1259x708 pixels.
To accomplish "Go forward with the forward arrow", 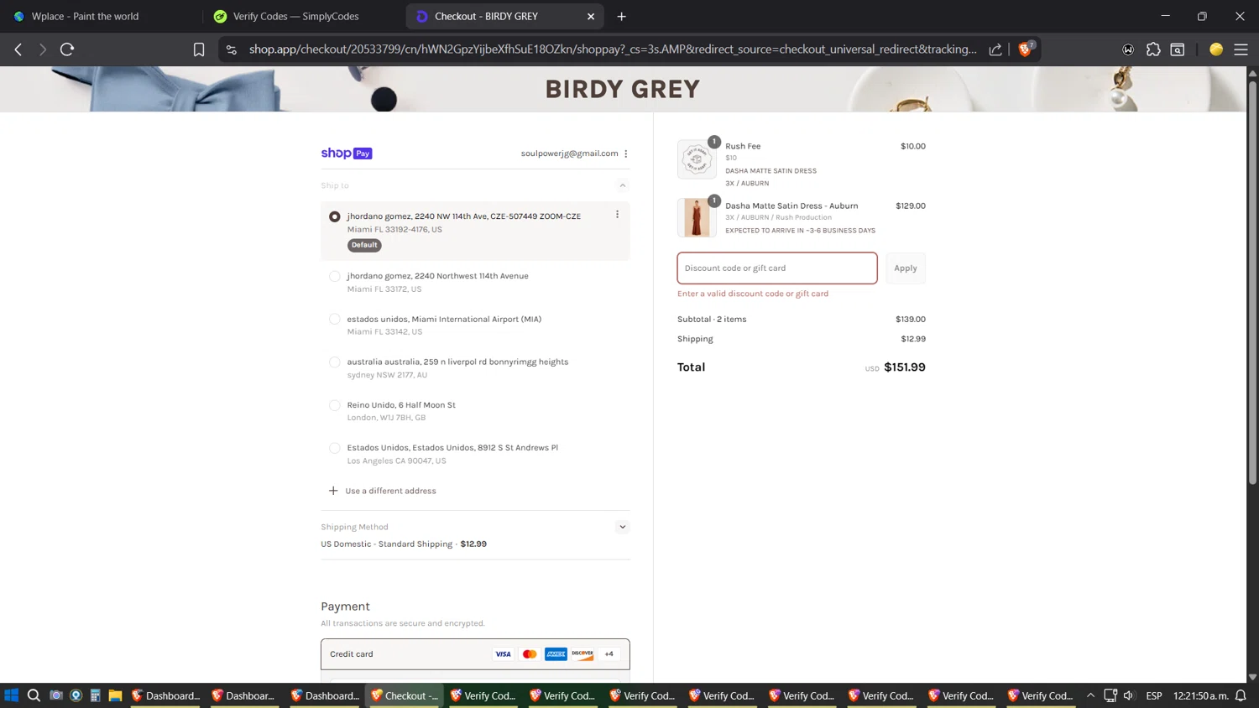I will tap(42, 49).
